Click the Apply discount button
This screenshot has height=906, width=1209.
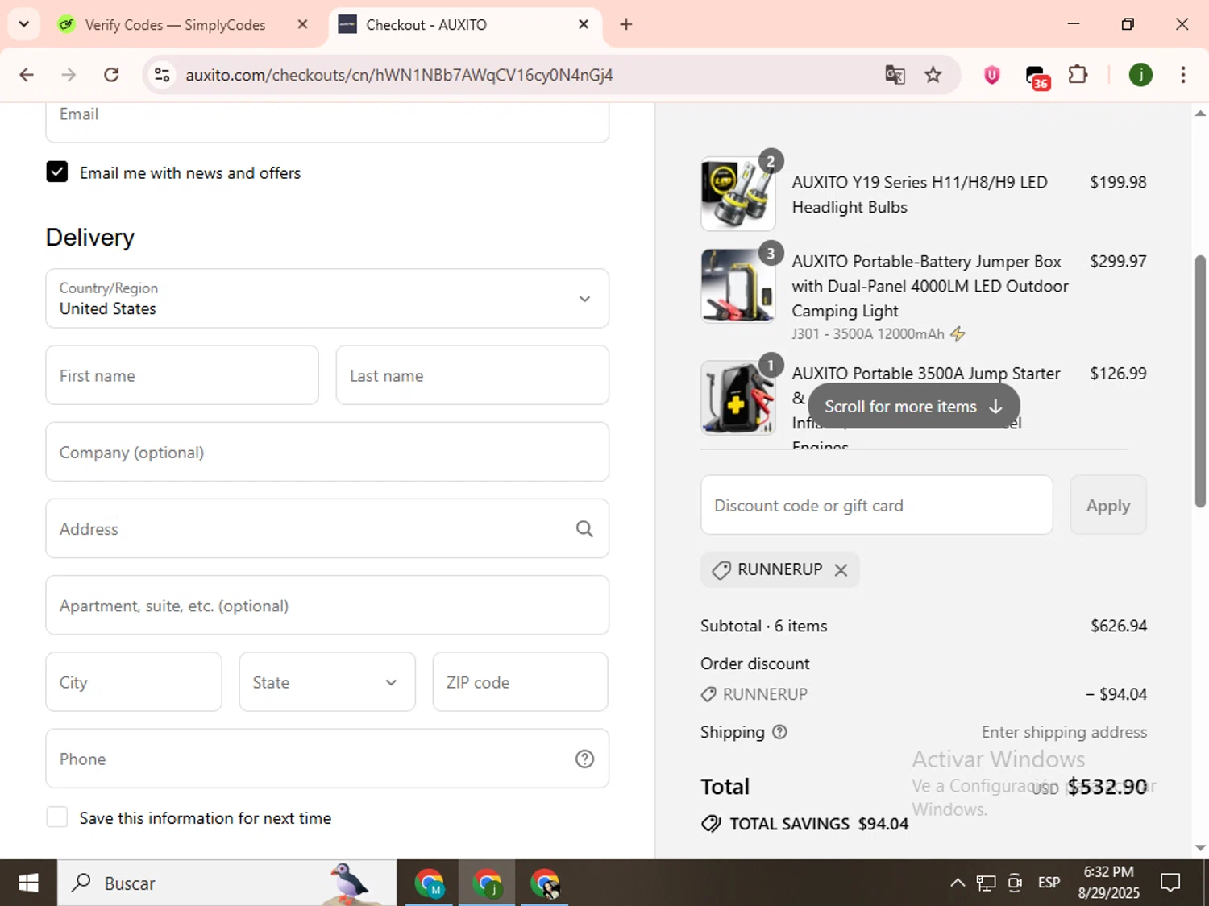[1108, 505]
